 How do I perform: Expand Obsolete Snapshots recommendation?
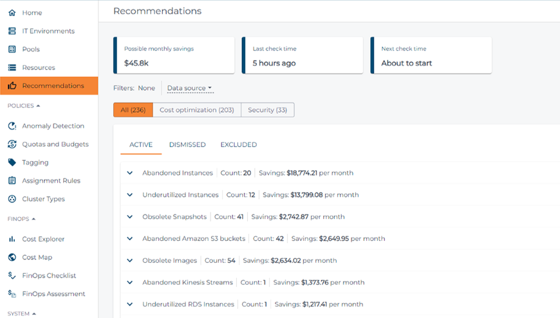[x=130, y=217]
